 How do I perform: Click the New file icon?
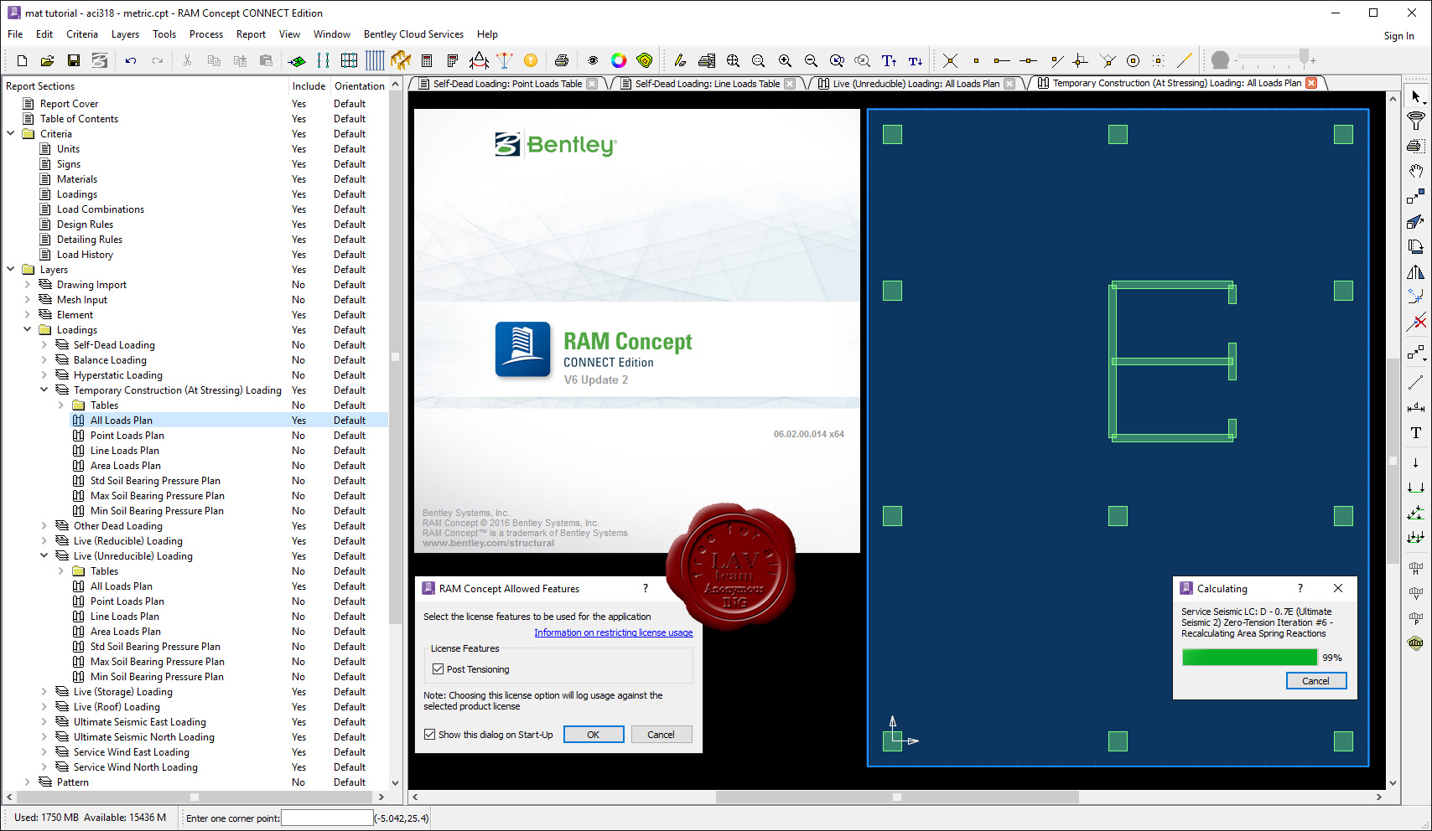22,60
